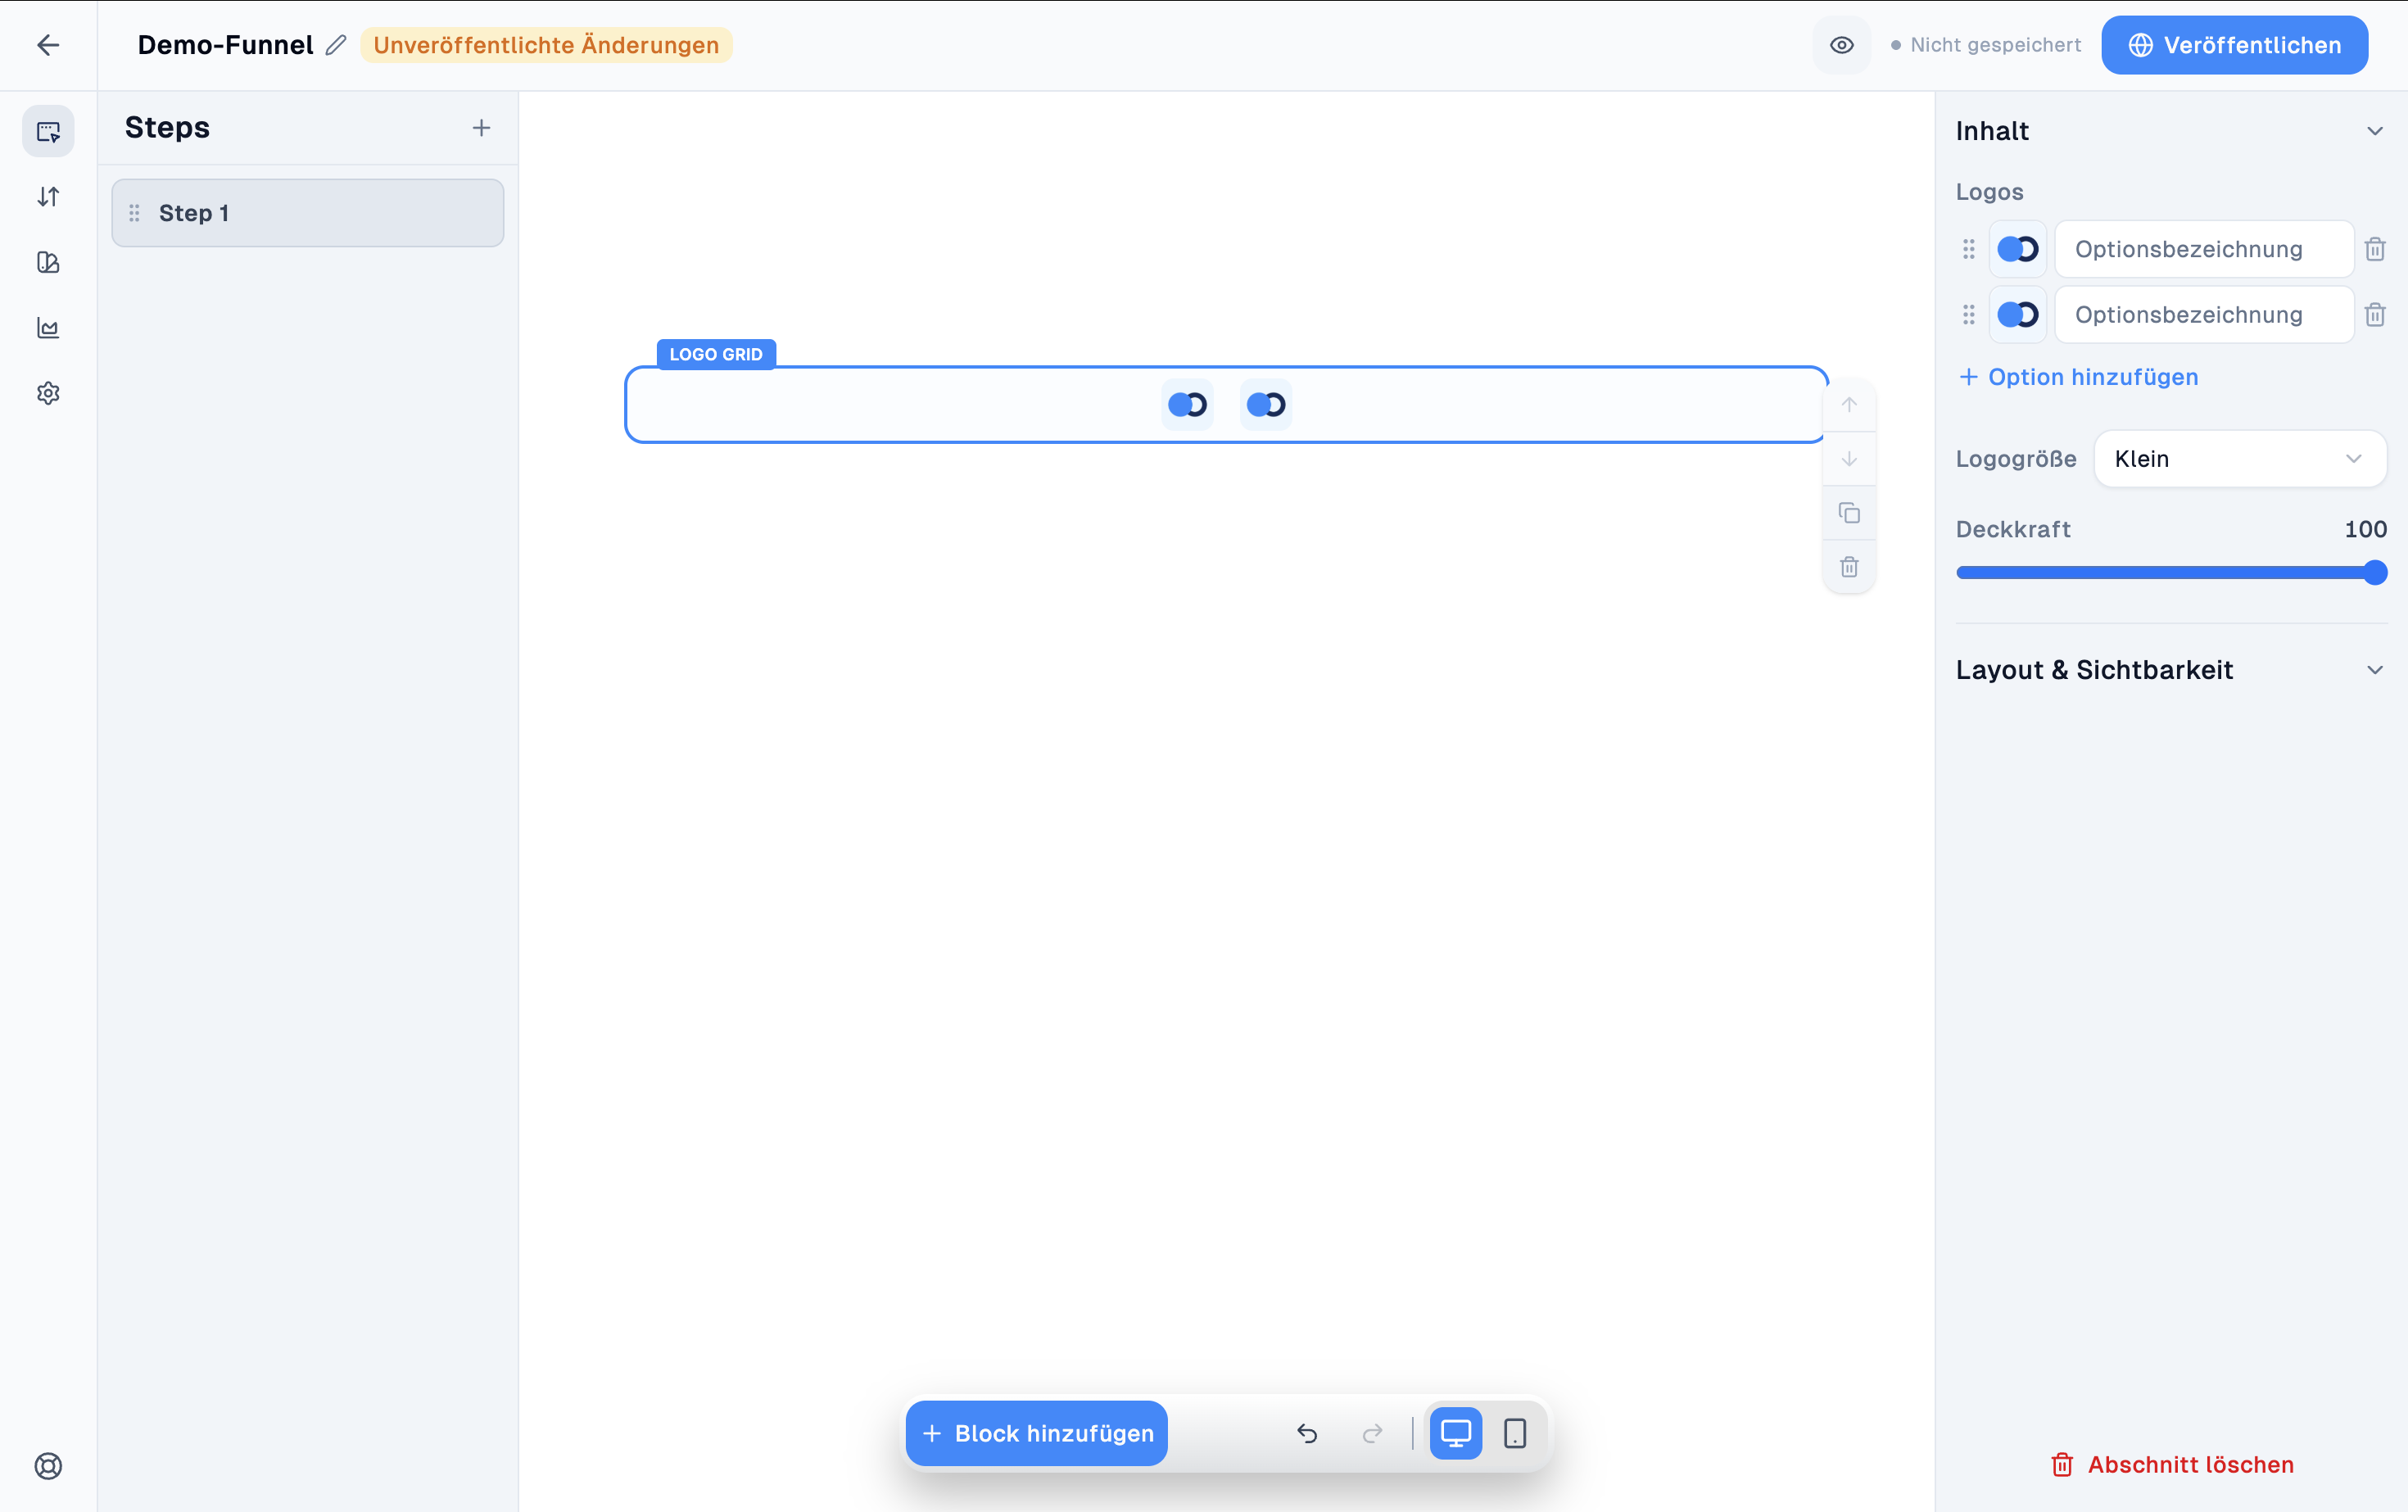The height and width of the screenshot is (1512, 2408).
Task: Click the Logos label in the Inhalt panel
Action: click(1989, 192)
